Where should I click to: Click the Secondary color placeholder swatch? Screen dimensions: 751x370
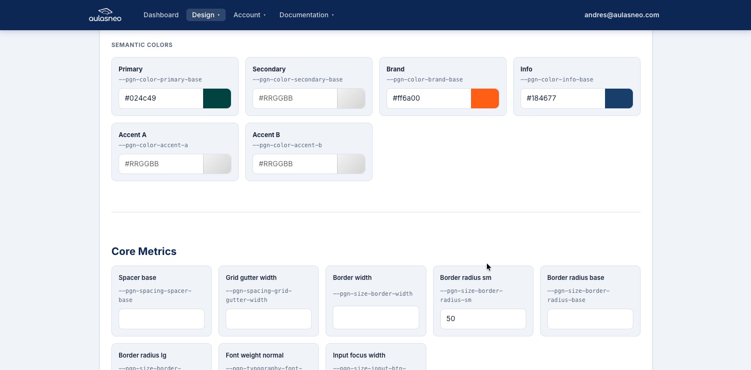pos(351,98)
